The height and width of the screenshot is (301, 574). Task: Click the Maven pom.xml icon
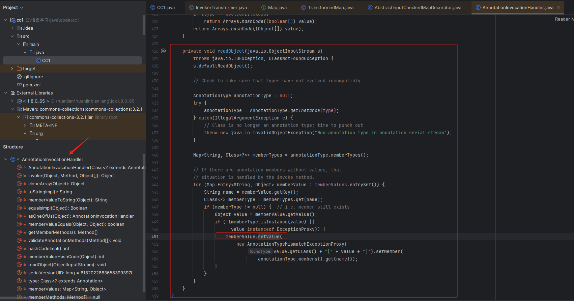coord(19,85)
